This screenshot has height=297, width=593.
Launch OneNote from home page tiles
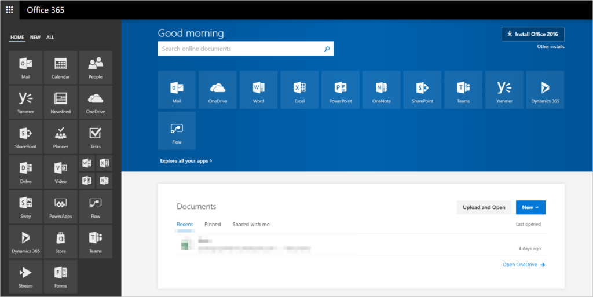(381, 90)
